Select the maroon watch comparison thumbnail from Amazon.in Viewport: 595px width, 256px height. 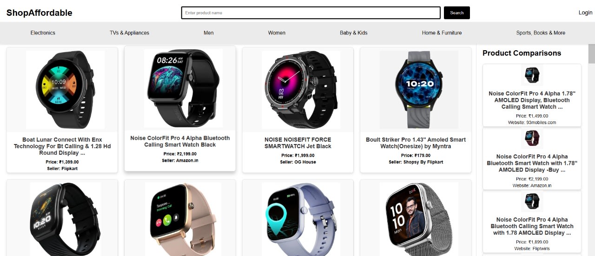pos(532,139)
